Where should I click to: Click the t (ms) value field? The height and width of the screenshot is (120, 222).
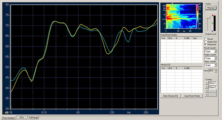[x=211, y=71]
